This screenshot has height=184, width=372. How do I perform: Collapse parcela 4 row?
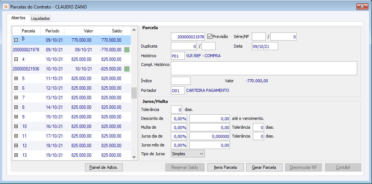click(16, 59)
